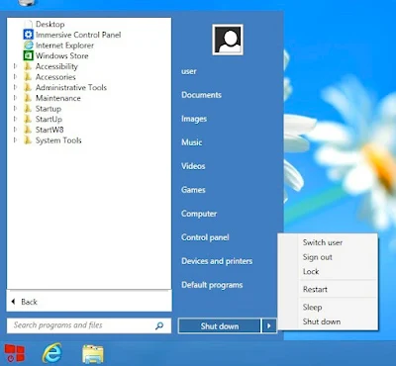
Task: Open Devices and printers
Action: (x=217, y=261)
